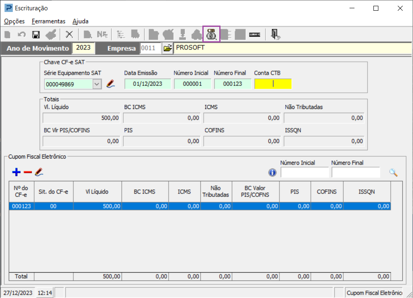Click the CTB money bag toolbar icon
The width and height of the screenshot is (413, 298).
pos(211,34)
